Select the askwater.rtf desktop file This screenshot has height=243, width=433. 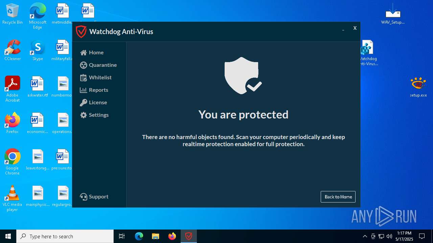[x=38, y=87]
